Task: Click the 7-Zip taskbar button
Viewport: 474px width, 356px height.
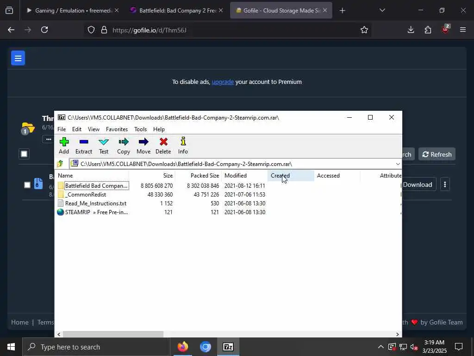Action: pyautogui.click(x=228, y=347)
